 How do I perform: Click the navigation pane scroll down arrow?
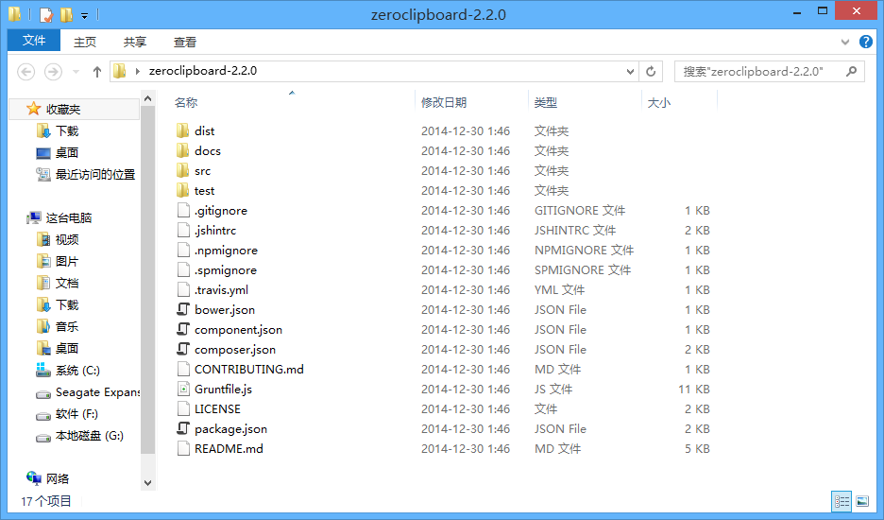coord(147,483)
